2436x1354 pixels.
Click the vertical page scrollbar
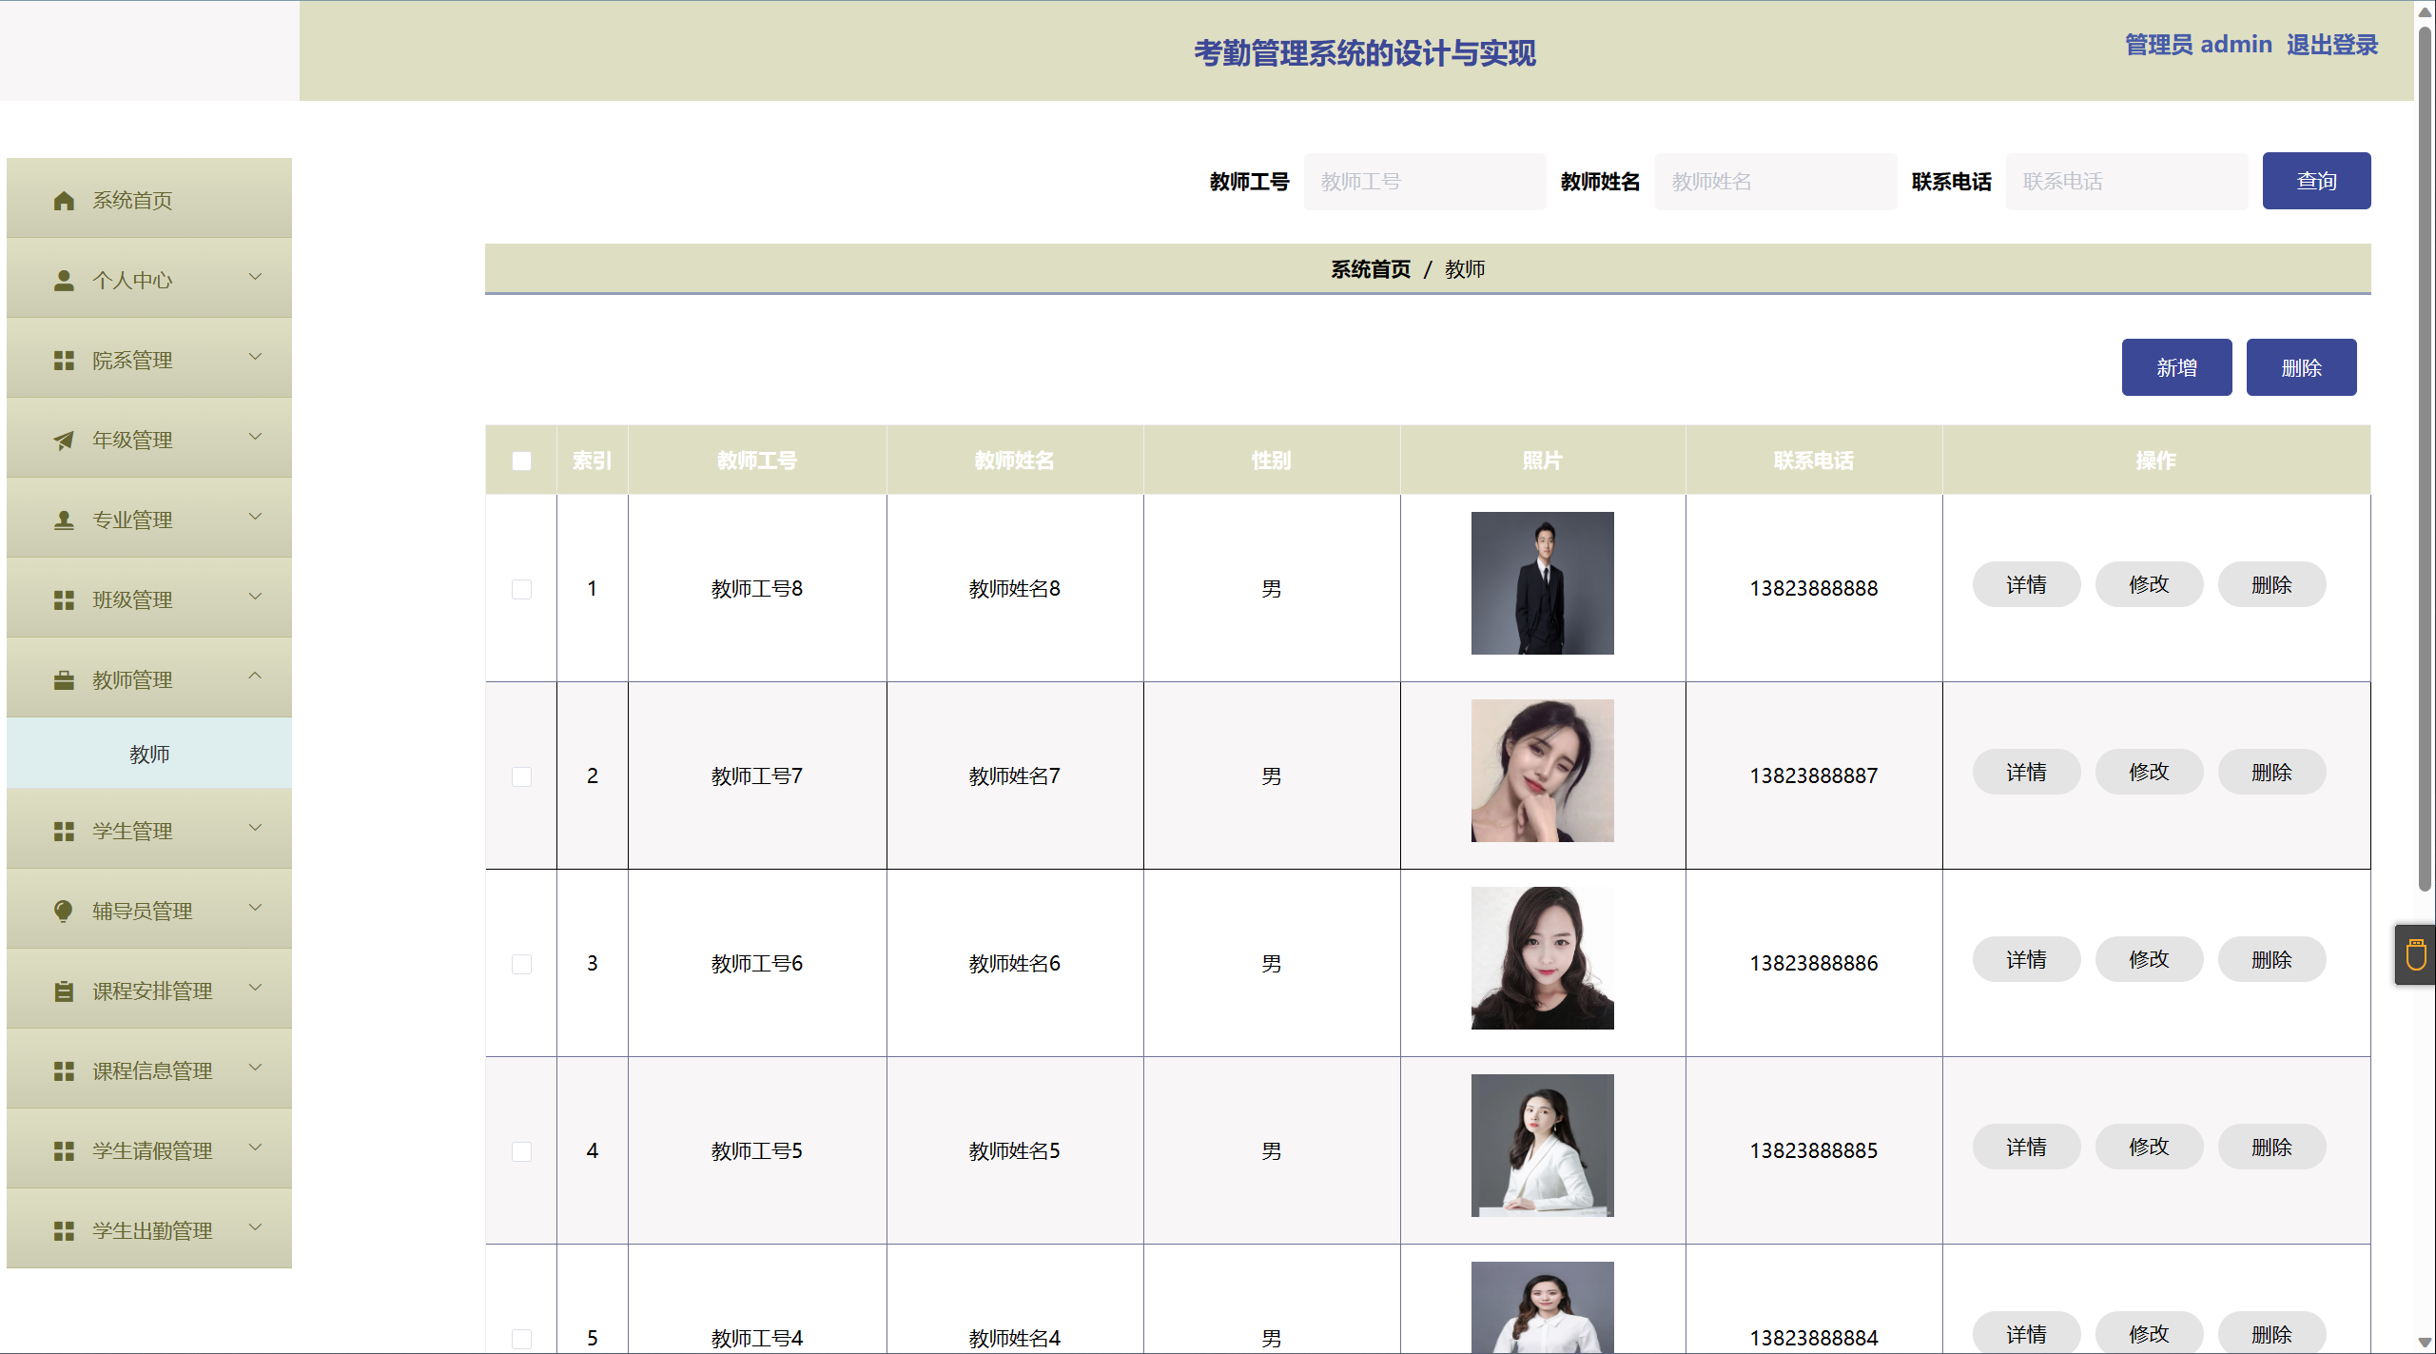pyautogui.click(x=2425, y=457)
